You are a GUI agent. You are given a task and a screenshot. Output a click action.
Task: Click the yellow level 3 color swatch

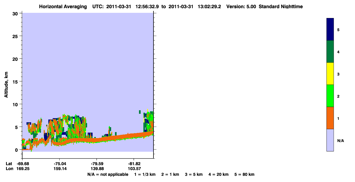point(330,74)
